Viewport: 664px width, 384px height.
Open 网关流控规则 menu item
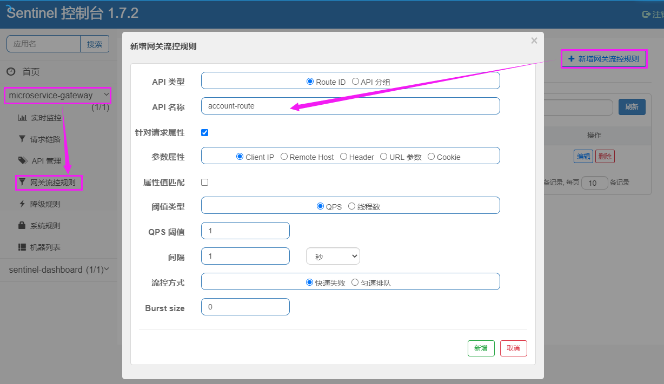coord(53,183)
